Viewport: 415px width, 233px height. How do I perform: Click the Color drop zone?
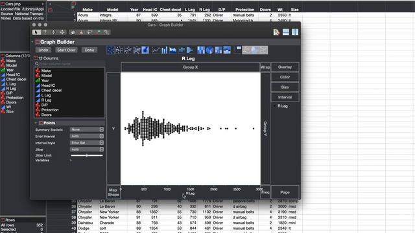(x=285, y=77)
